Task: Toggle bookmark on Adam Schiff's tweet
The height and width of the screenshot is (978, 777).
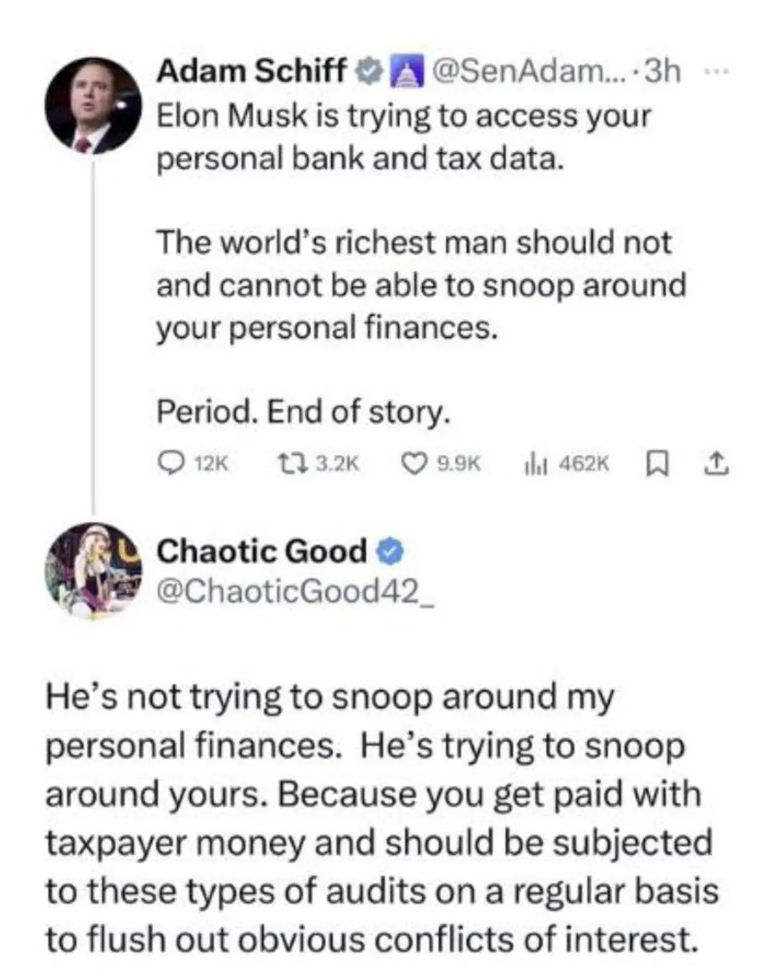Action: point(656,463)
